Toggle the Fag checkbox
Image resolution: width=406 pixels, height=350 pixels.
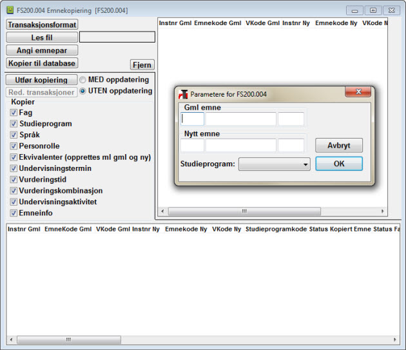tap(14, 113)
